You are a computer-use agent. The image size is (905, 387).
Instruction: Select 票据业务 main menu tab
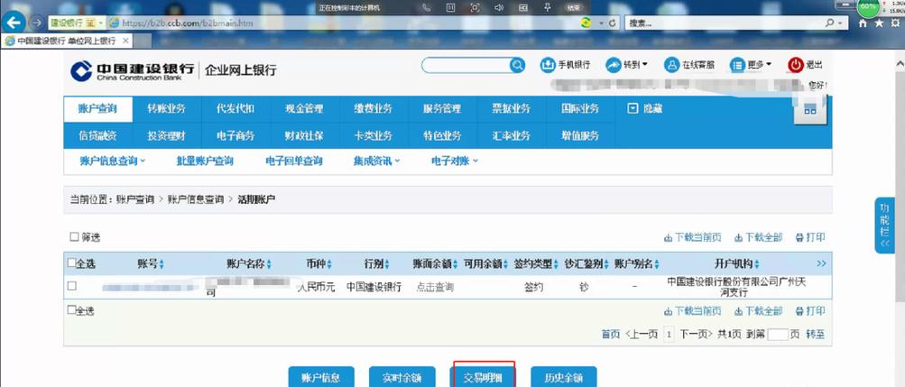click(511, 109)
